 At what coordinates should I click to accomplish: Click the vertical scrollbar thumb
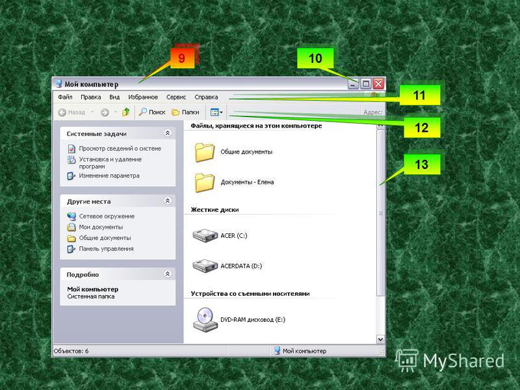[x=381, y=213]
